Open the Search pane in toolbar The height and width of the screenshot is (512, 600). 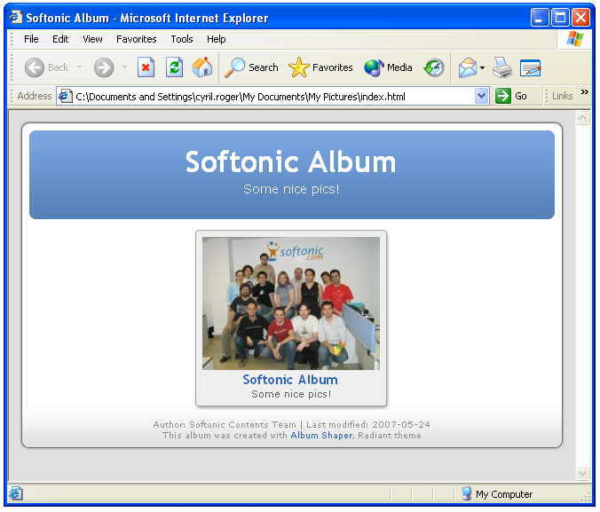pyautogui.click(x=252, y=67)
